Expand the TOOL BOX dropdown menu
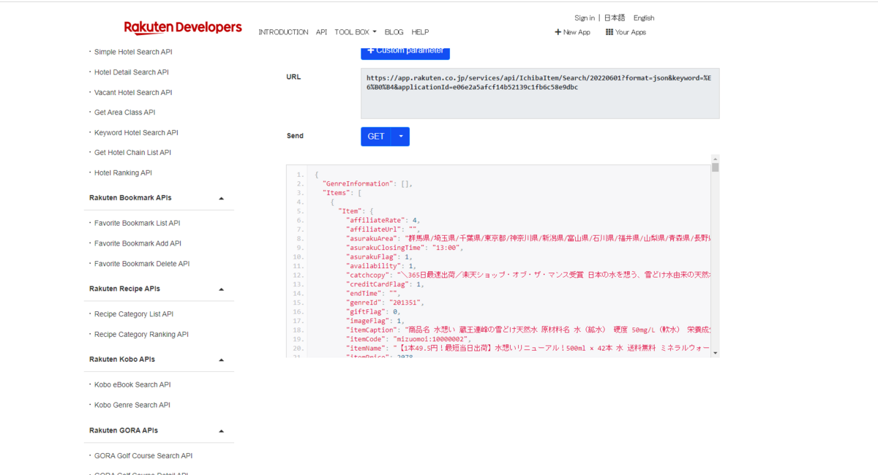 click(356, 32)
